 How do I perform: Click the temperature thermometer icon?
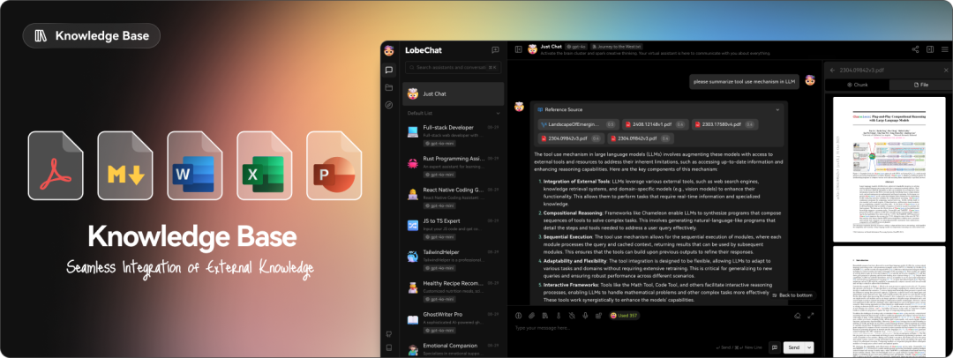coord(559,316)
